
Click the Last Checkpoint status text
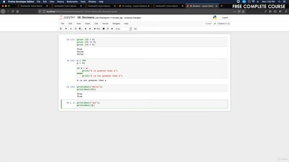click(109, 18)
